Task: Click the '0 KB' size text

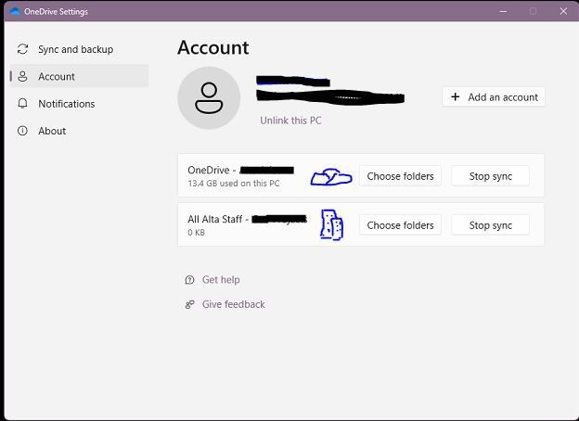Action: [x=196, y=233]
